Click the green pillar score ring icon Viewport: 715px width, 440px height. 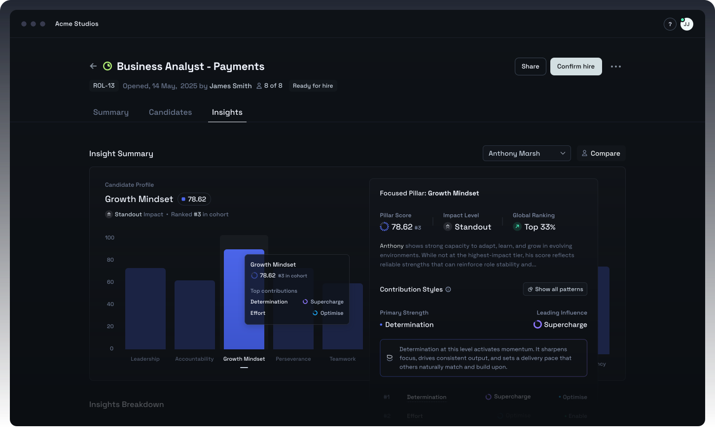click(x=384, y=227)
